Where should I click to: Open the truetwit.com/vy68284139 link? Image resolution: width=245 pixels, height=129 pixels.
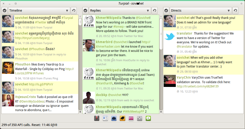pyautogui.click(x=198, y=86)
